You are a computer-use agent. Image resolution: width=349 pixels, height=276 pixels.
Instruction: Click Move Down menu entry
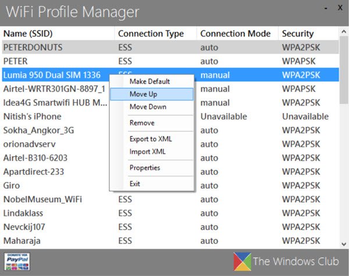pos(148,107)
